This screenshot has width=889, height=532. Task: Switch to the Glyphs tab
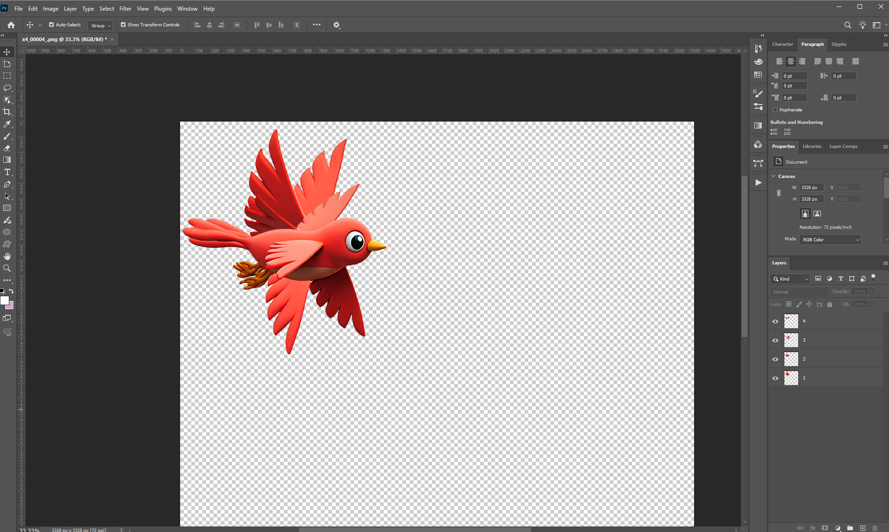[x=839, y=44]
